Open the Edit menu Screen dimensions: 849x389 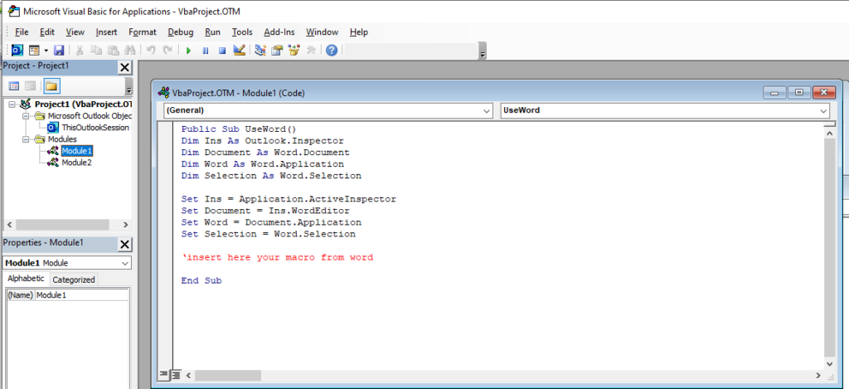(47, 32)
